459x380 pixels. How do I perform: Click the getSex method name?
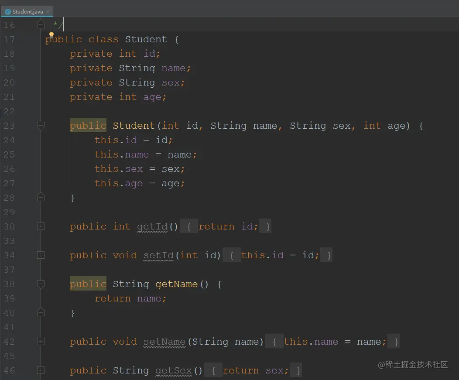click(174, 370)
